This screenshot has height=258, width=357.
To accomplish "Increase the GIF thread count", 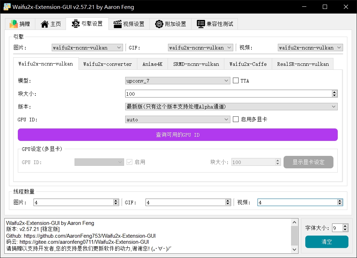I will (228, 201).
